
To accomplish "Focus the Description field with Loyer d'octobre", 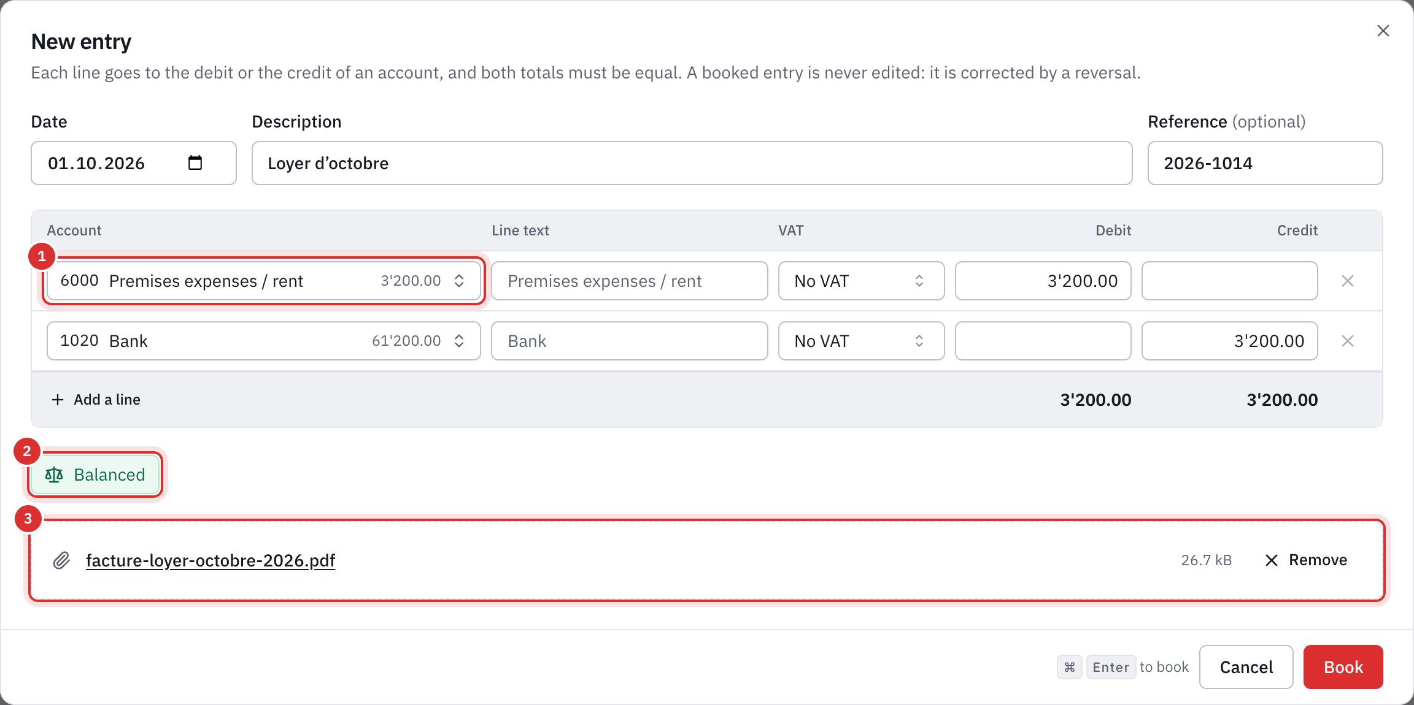I will pos(692,163).
